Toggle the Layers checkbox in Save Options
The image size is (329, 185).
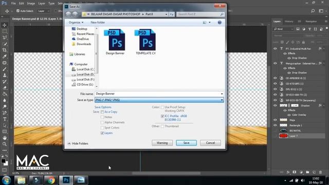(102, 133)
